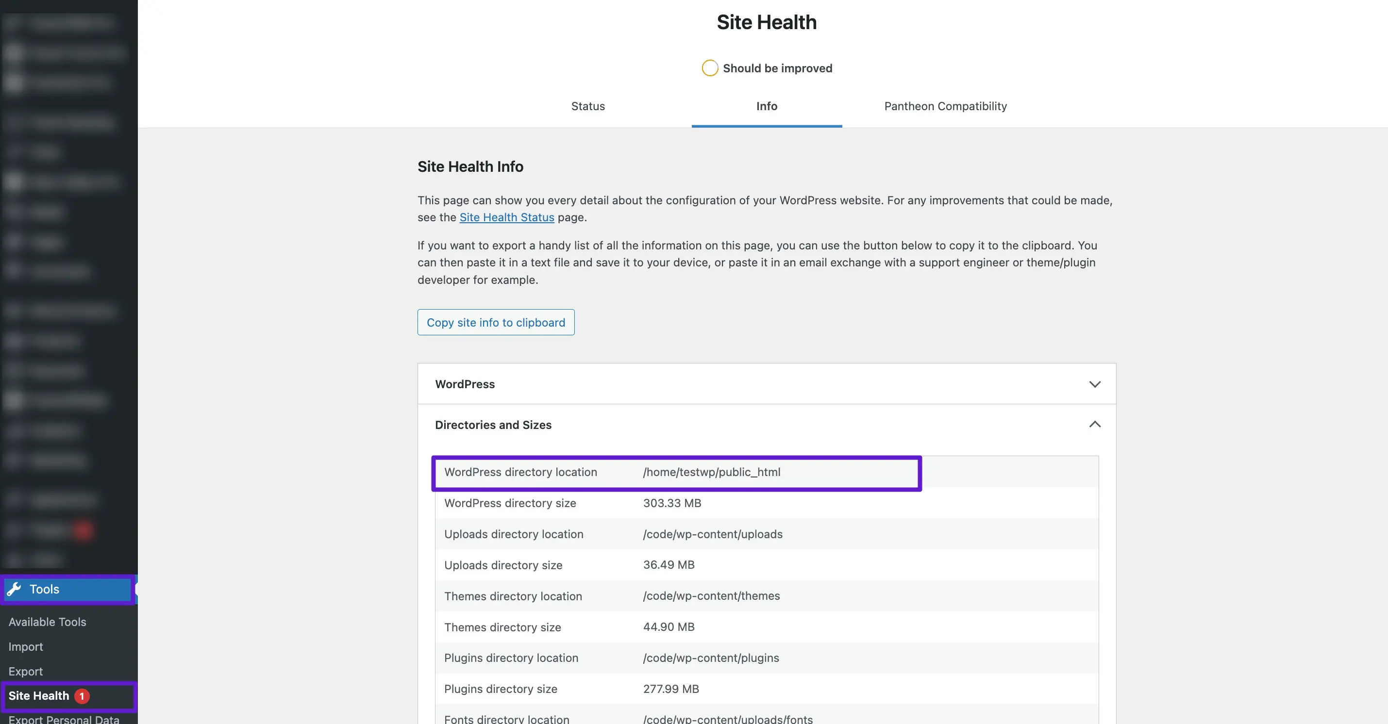Open Available Tools submenu item
1388x724 pixels.
(48, 622)
